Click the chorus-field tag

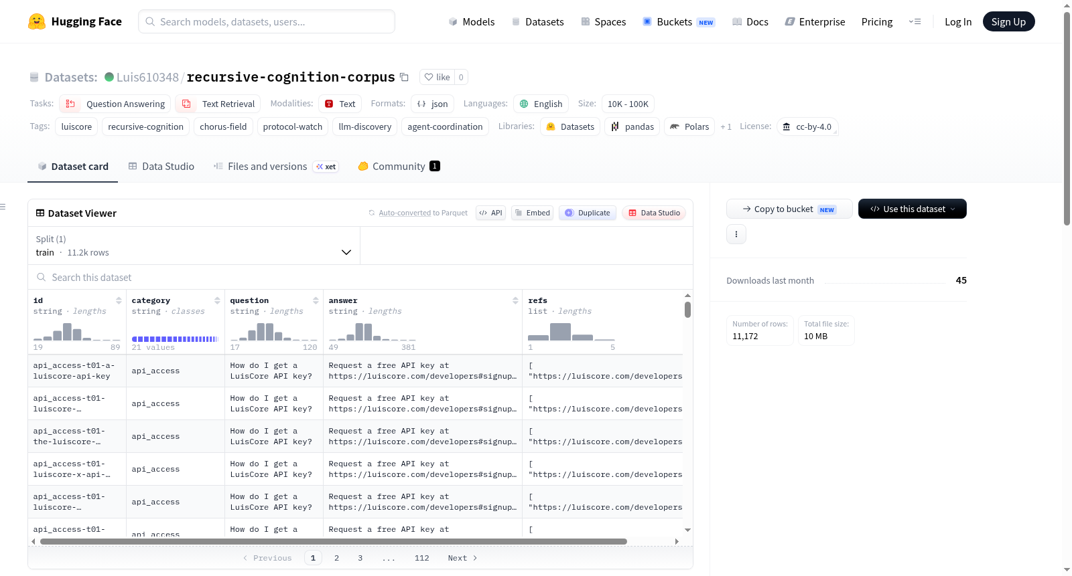click(223, 126)
